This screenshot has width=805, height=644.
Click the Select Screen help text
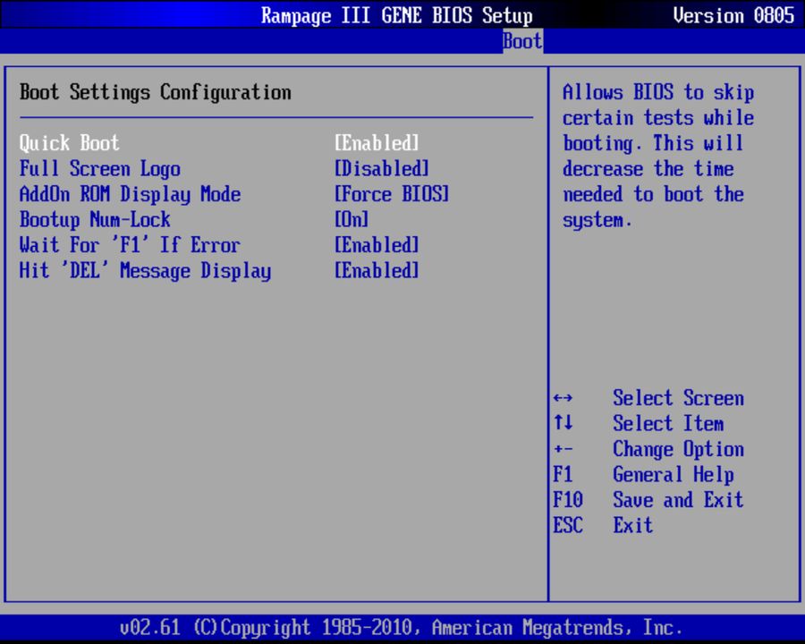click(679, 398)
